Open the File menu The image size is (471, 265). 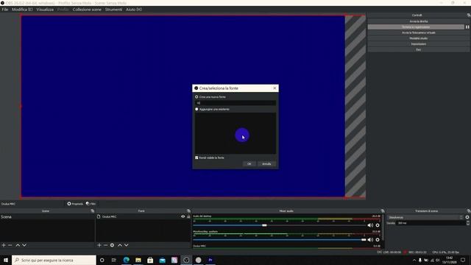coord(5,10)
